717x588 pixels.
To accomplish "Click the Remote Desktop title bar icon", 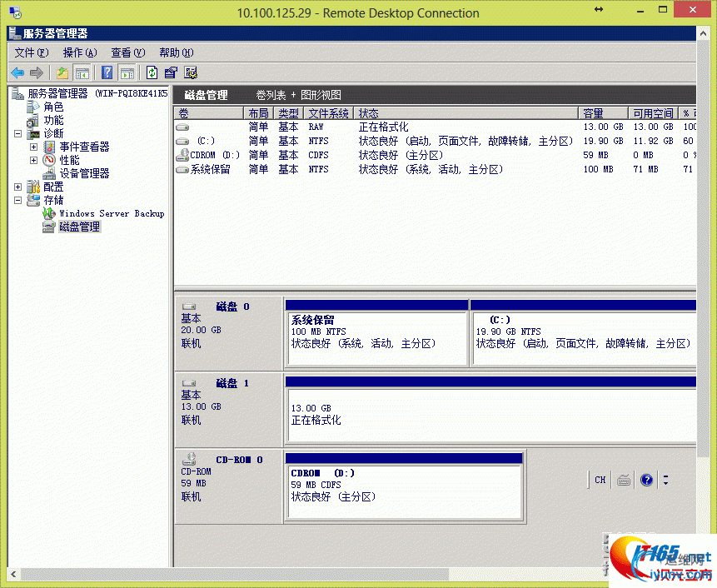I will click(x=16, y=12).
